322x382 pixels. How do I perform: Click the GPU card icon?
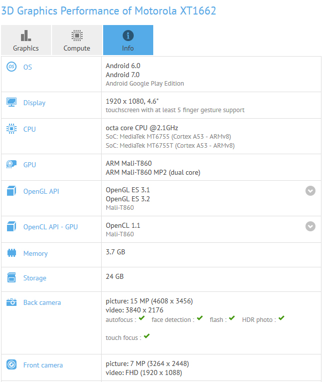tap(12, 164)
